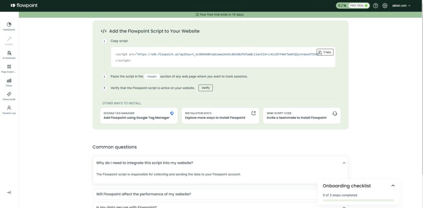The width and height of the screenshot is (423, 208).
Task: Click the Verify button
Action: pos(206,88)
